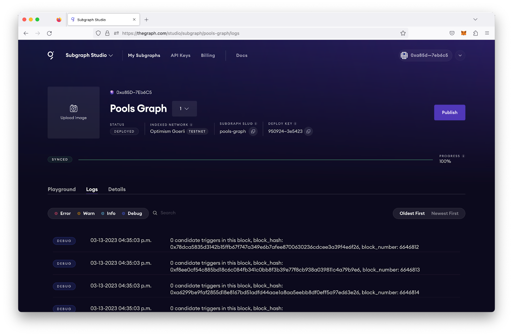Open the version 1 dropdown
This screenshot has width=513, height=336.
tap(184, 109)
